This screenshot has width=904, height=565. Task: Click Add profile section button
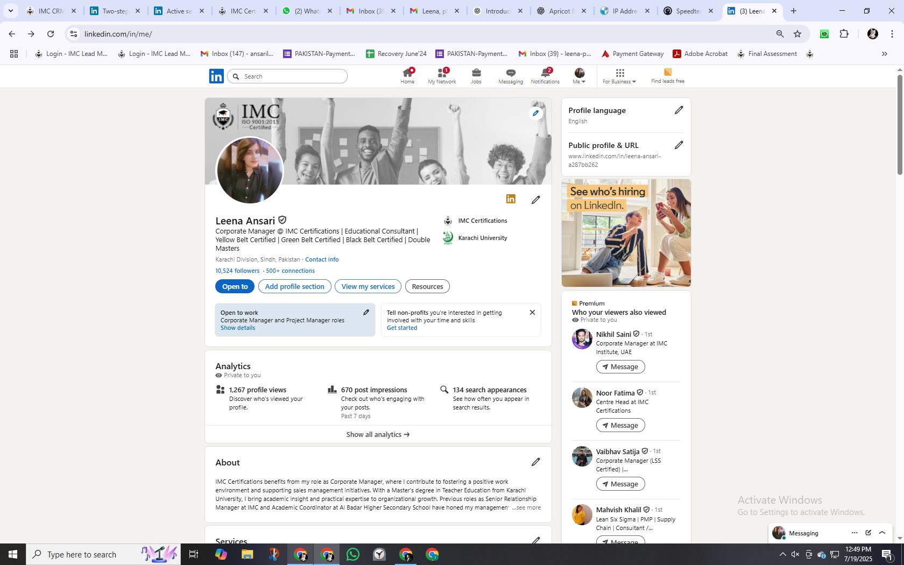coord(294,286)
